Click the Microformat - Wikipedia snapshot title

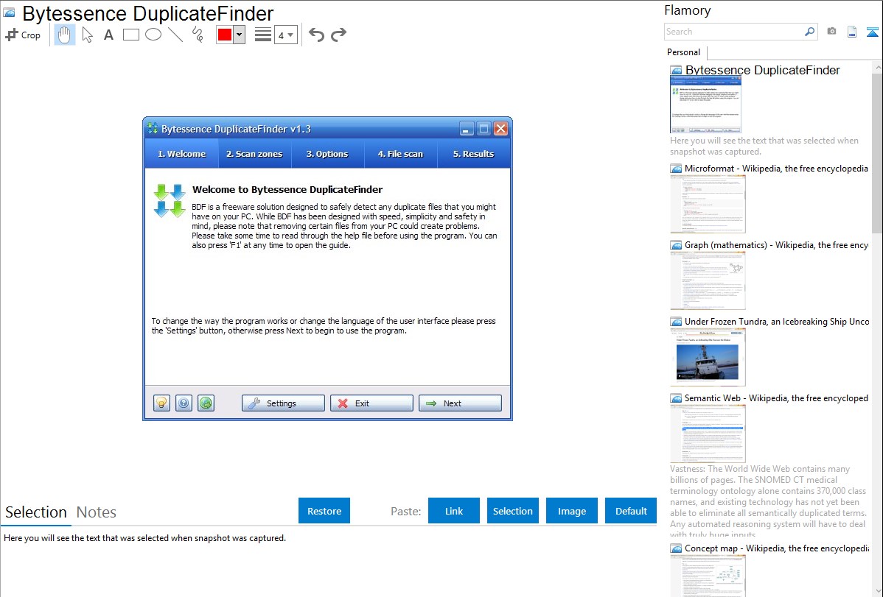[776, 169]
